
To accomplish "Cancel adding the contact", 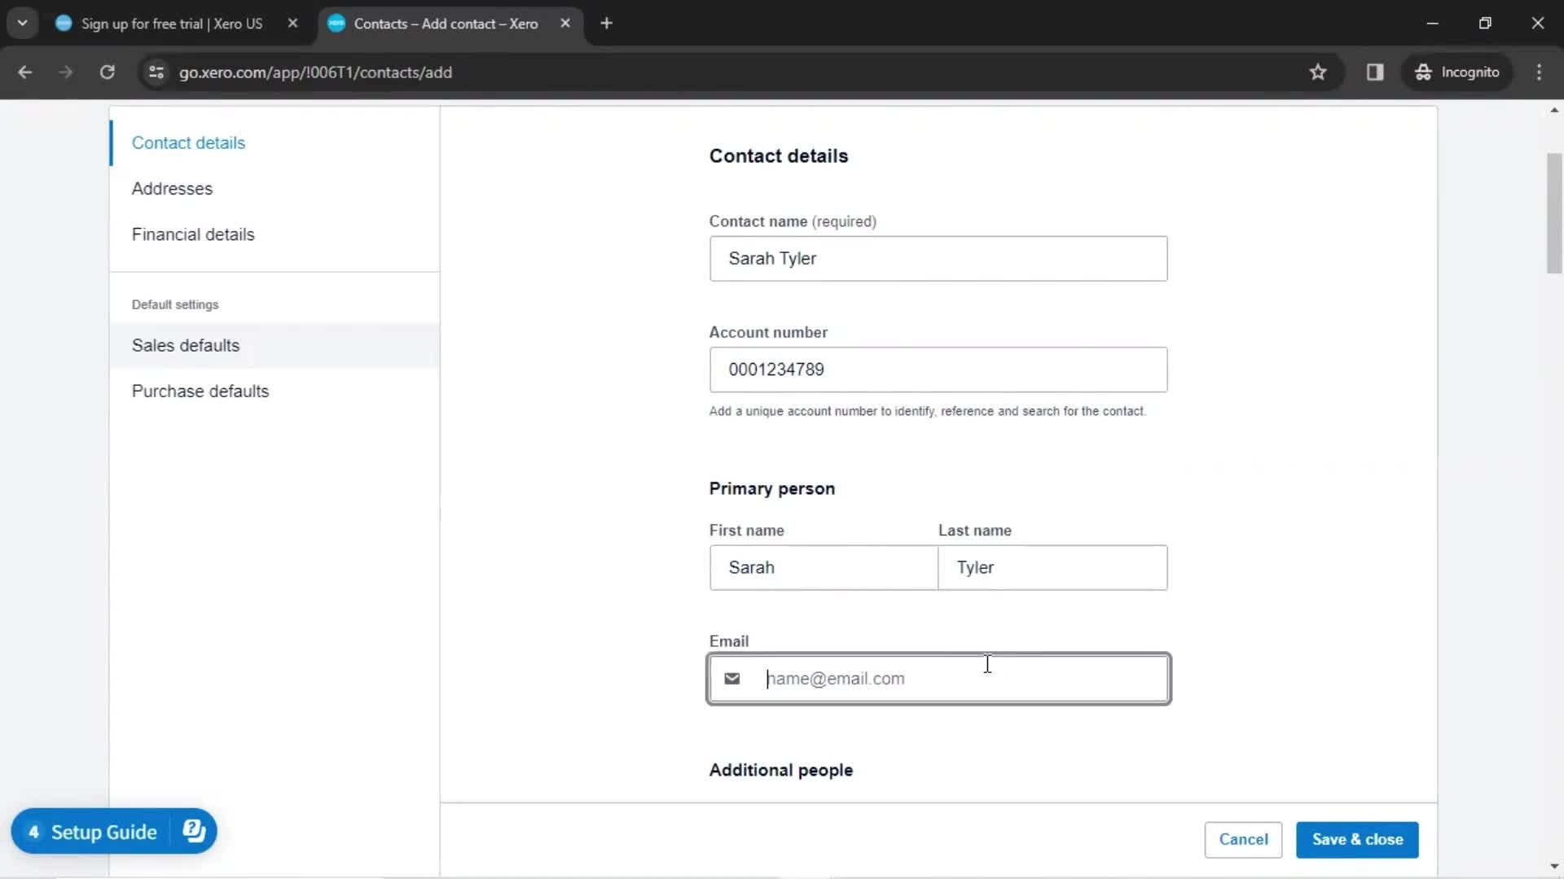I will coord(1243,840).
